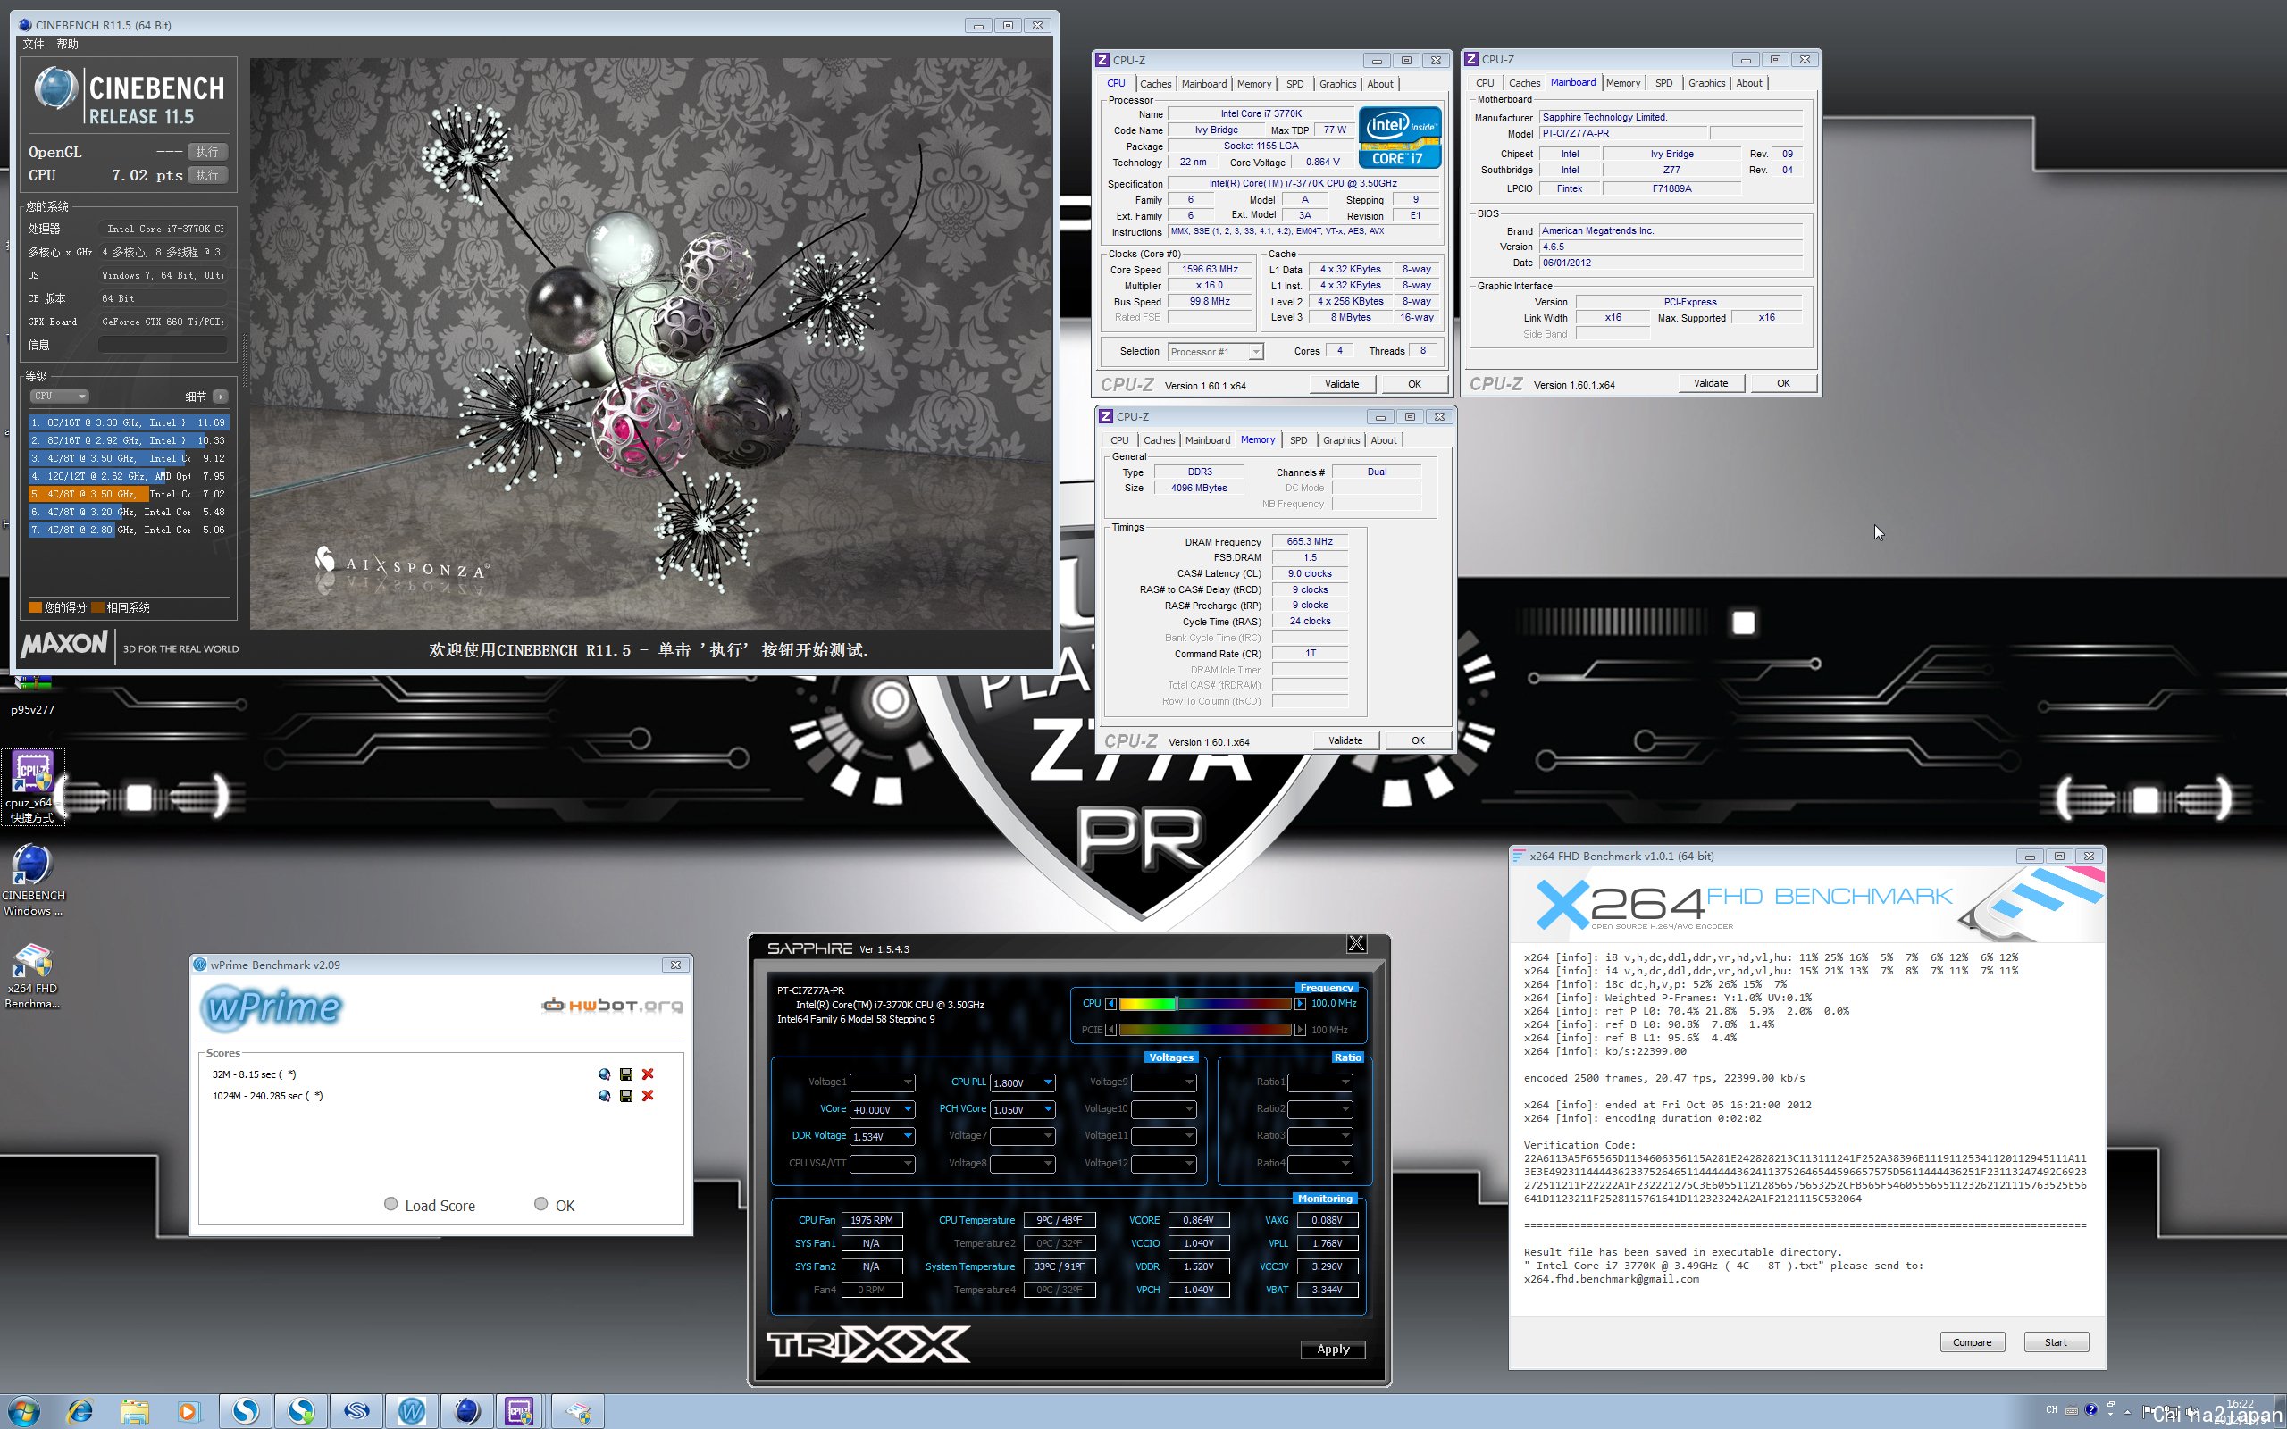Submit the 32M wPrime score online

point(604,1074)
